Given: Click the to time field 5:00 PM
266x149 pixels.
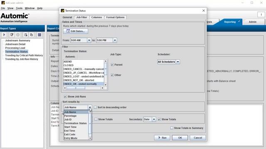Looking at the screenshot, I should (x=104, y=40).
